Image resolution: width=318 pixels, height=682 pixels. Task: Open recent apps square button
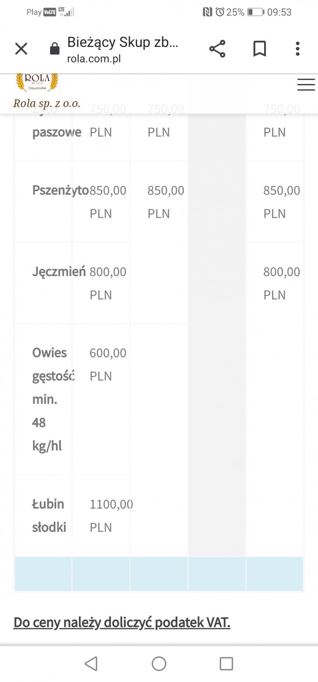226,664
